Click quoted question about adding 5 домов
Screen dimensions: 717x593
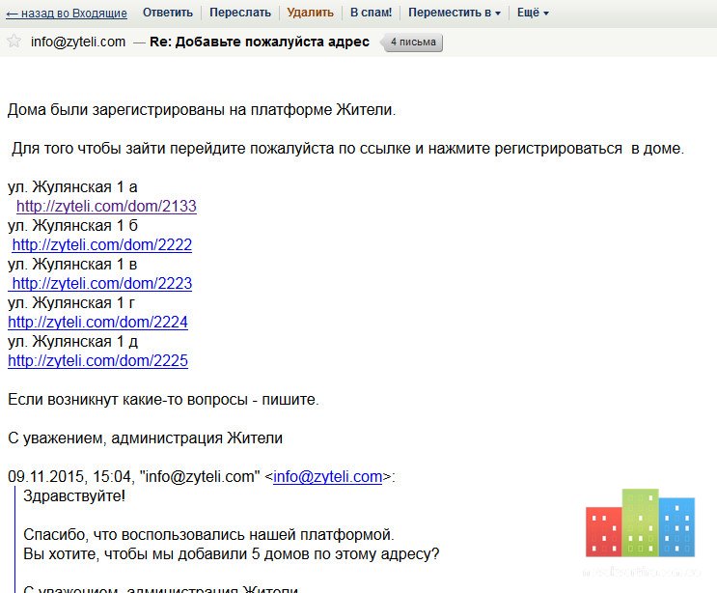pyautogui.click(x=231, y=554)
